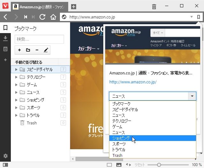Click the fast forward navigation button
This screenshot has width=204, height=168.
[x=33, y=17]
